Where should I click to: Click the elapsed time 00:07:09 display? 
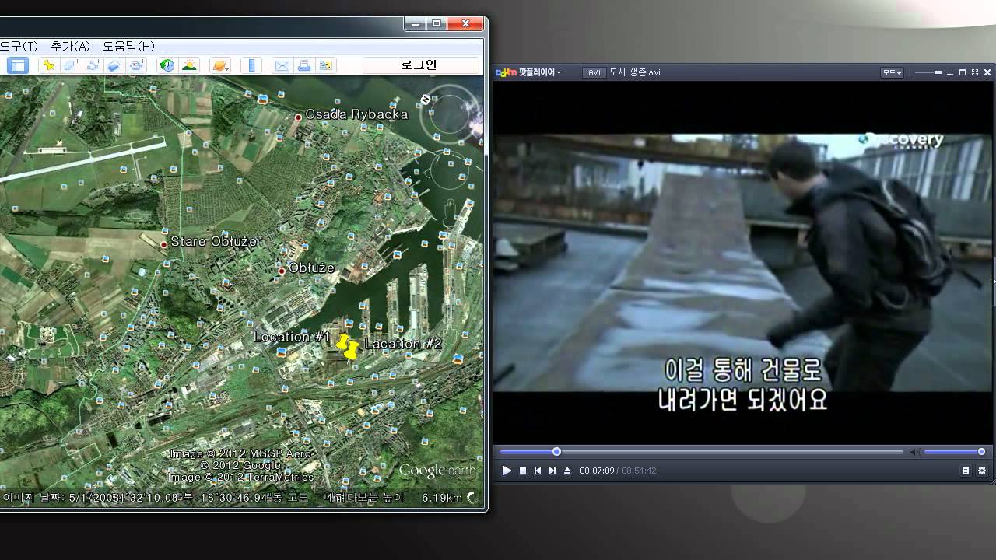point(597,471)
